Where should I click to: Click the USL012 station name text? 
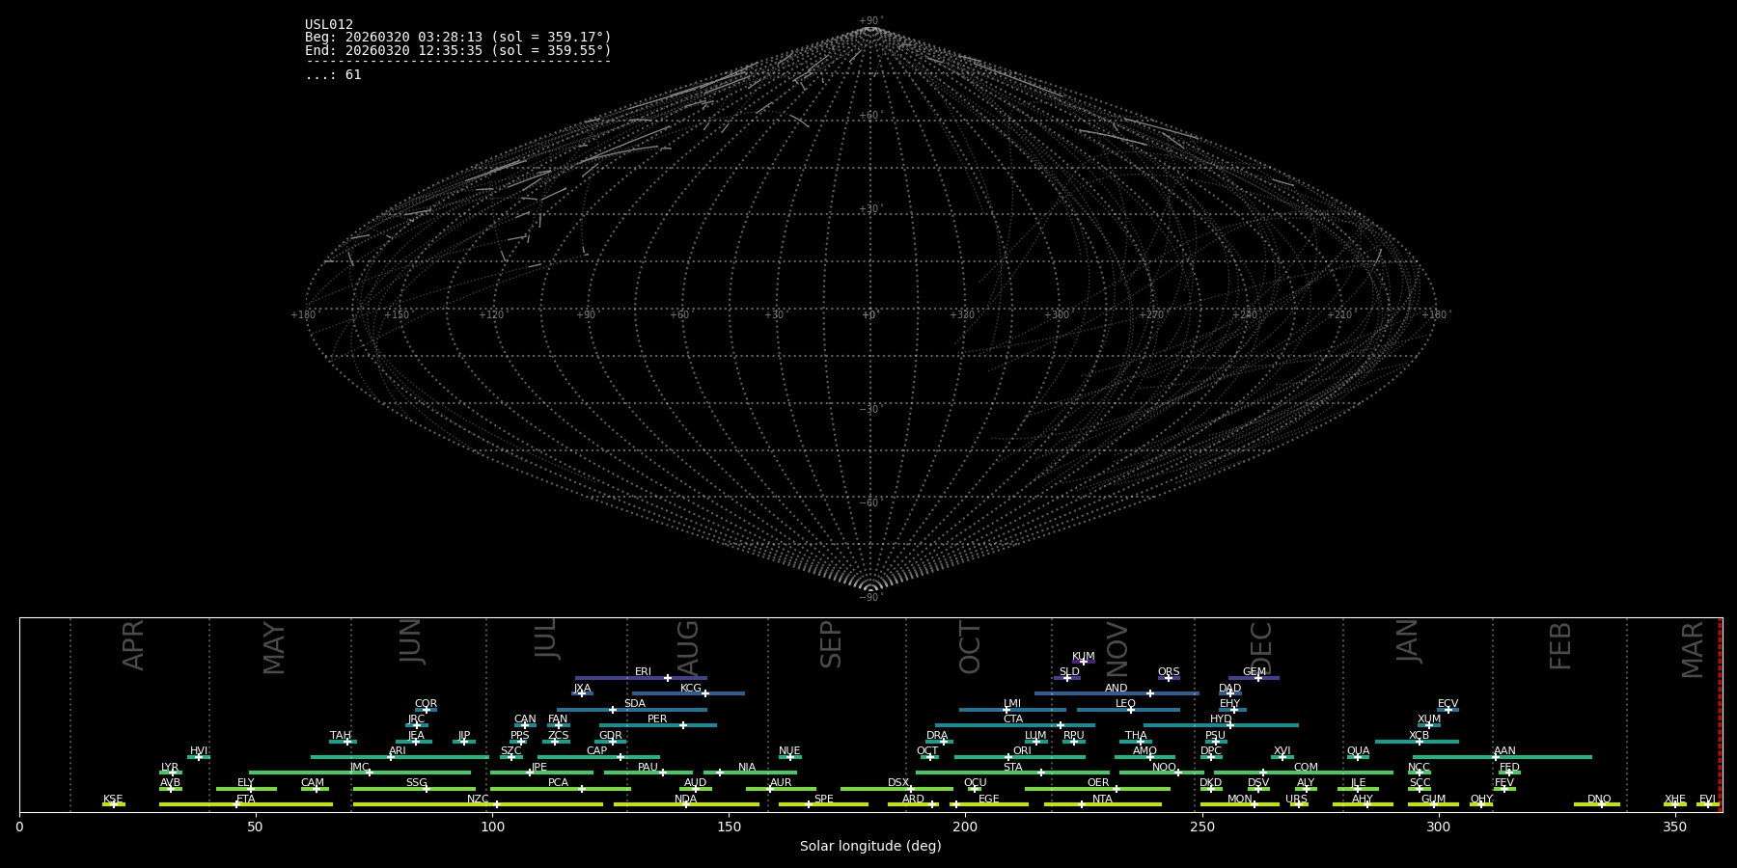pyautogui.click(x=329, y=25)
